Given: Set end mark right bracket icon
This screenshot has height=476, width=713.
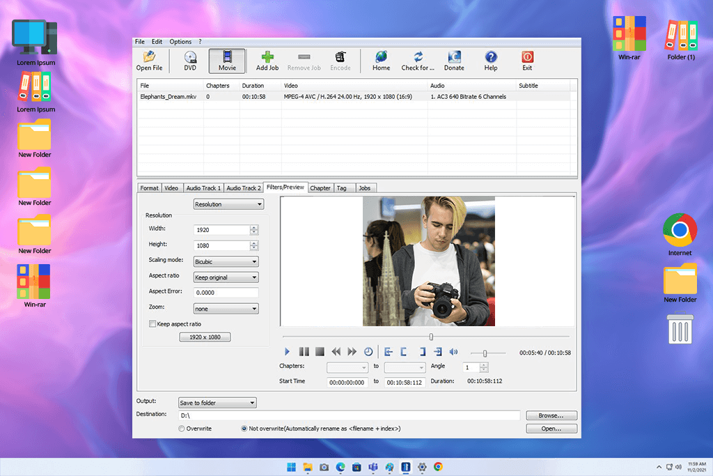Looking at the screenshot, I should tap(422, 352).
